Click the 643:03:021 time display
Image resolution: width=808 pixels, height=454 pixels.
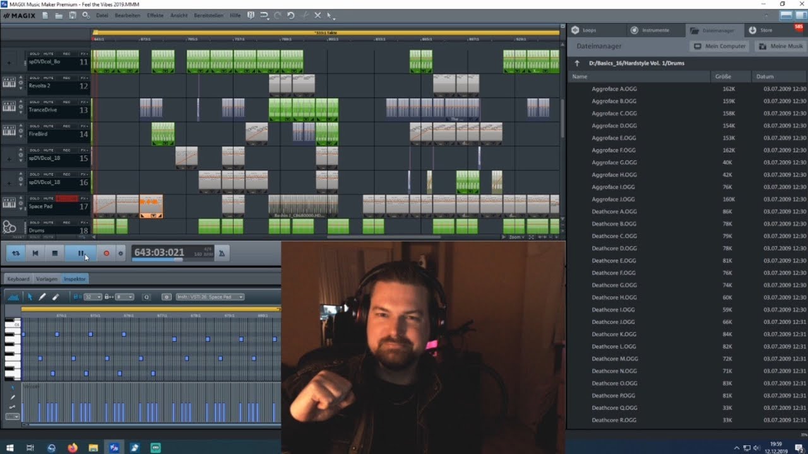click(159, 252)
